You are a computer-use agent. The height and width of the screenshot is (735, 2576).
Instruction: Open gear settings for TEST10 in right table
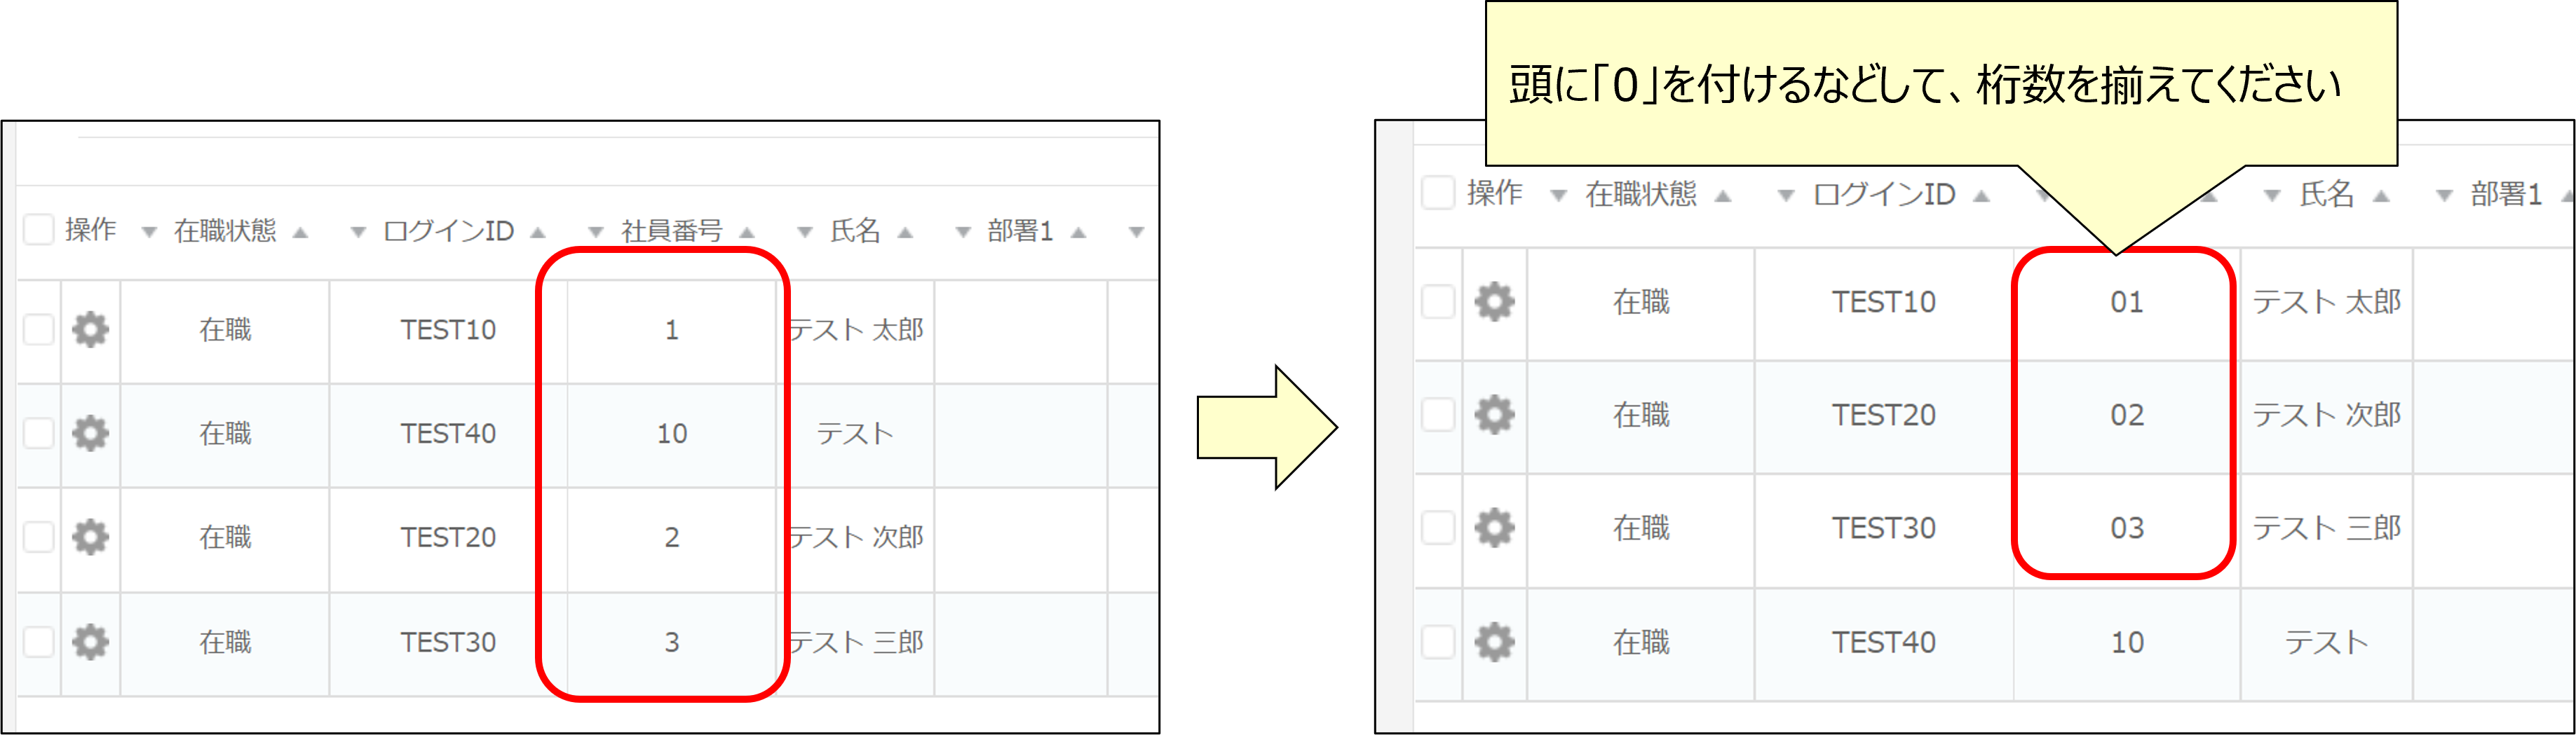[1494, 301]
